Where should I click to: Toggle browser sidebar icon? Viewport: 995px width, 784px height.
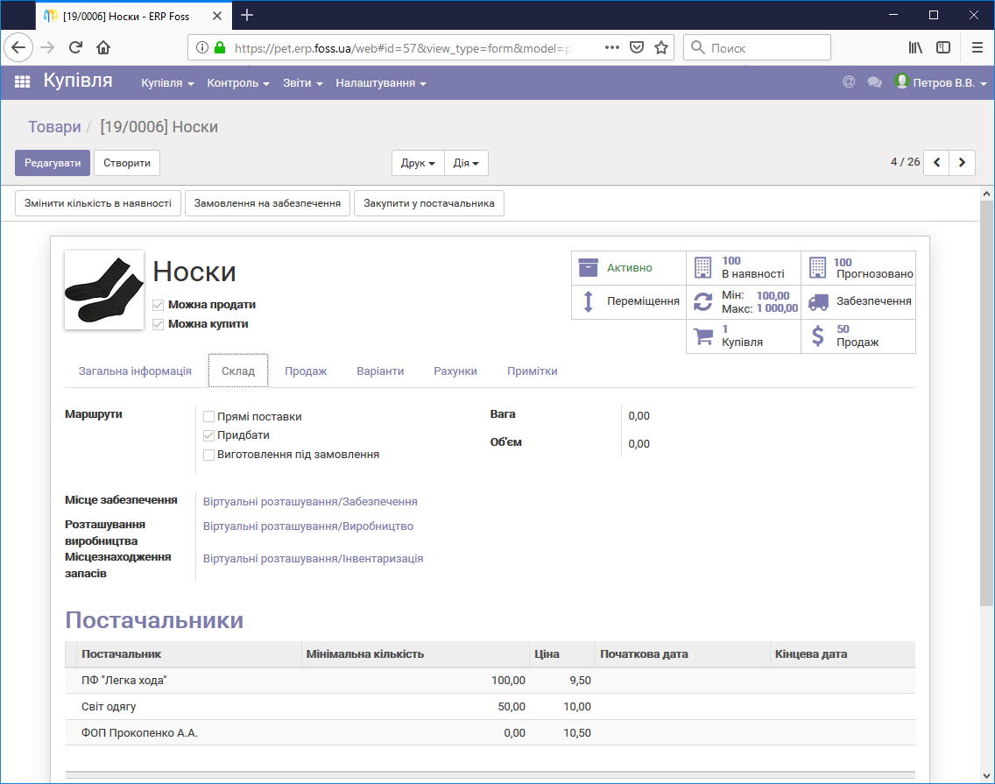[943, 47]
